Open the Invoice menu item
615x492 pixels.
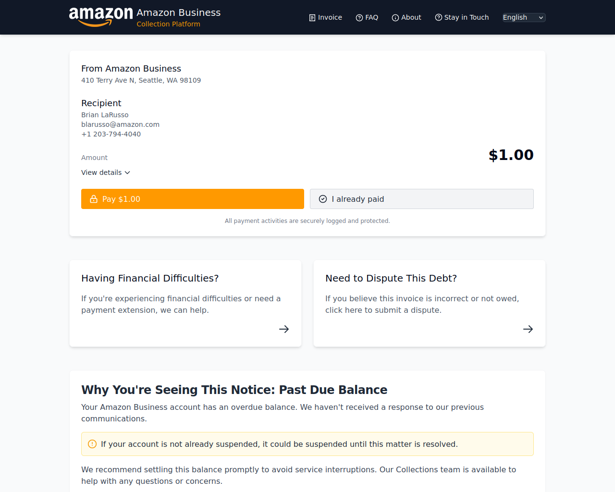point(325,17)
